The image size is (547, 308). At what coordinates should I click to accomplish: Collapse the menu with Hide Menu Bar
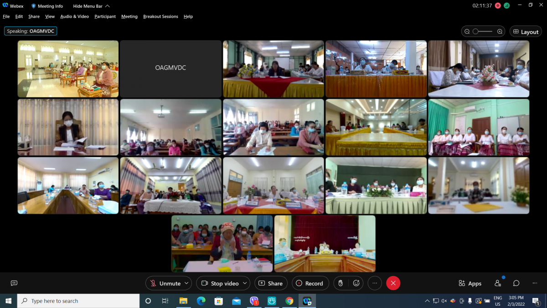point(91,6)
